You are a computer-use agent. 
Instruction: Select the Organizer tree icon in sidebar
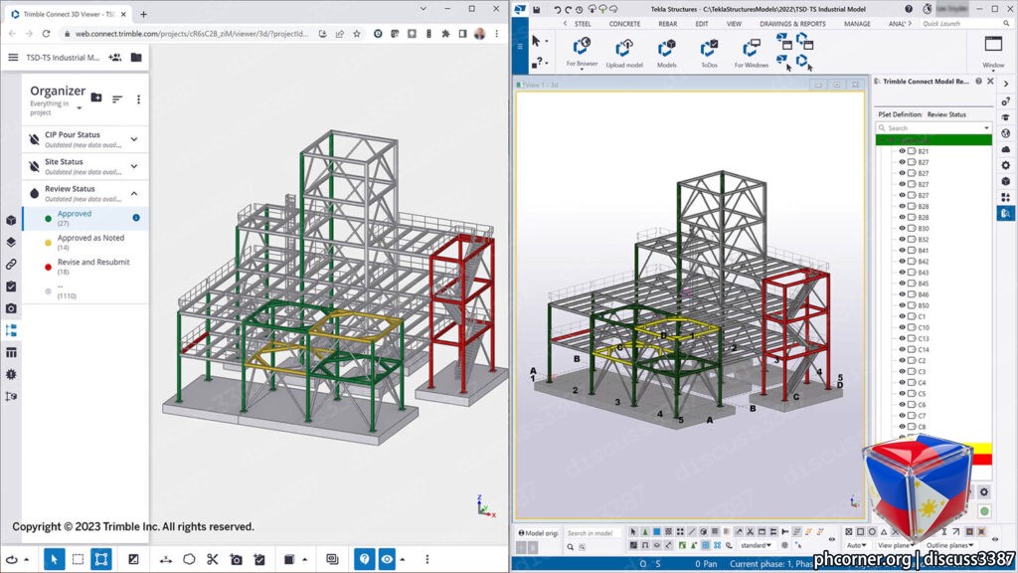11,330
